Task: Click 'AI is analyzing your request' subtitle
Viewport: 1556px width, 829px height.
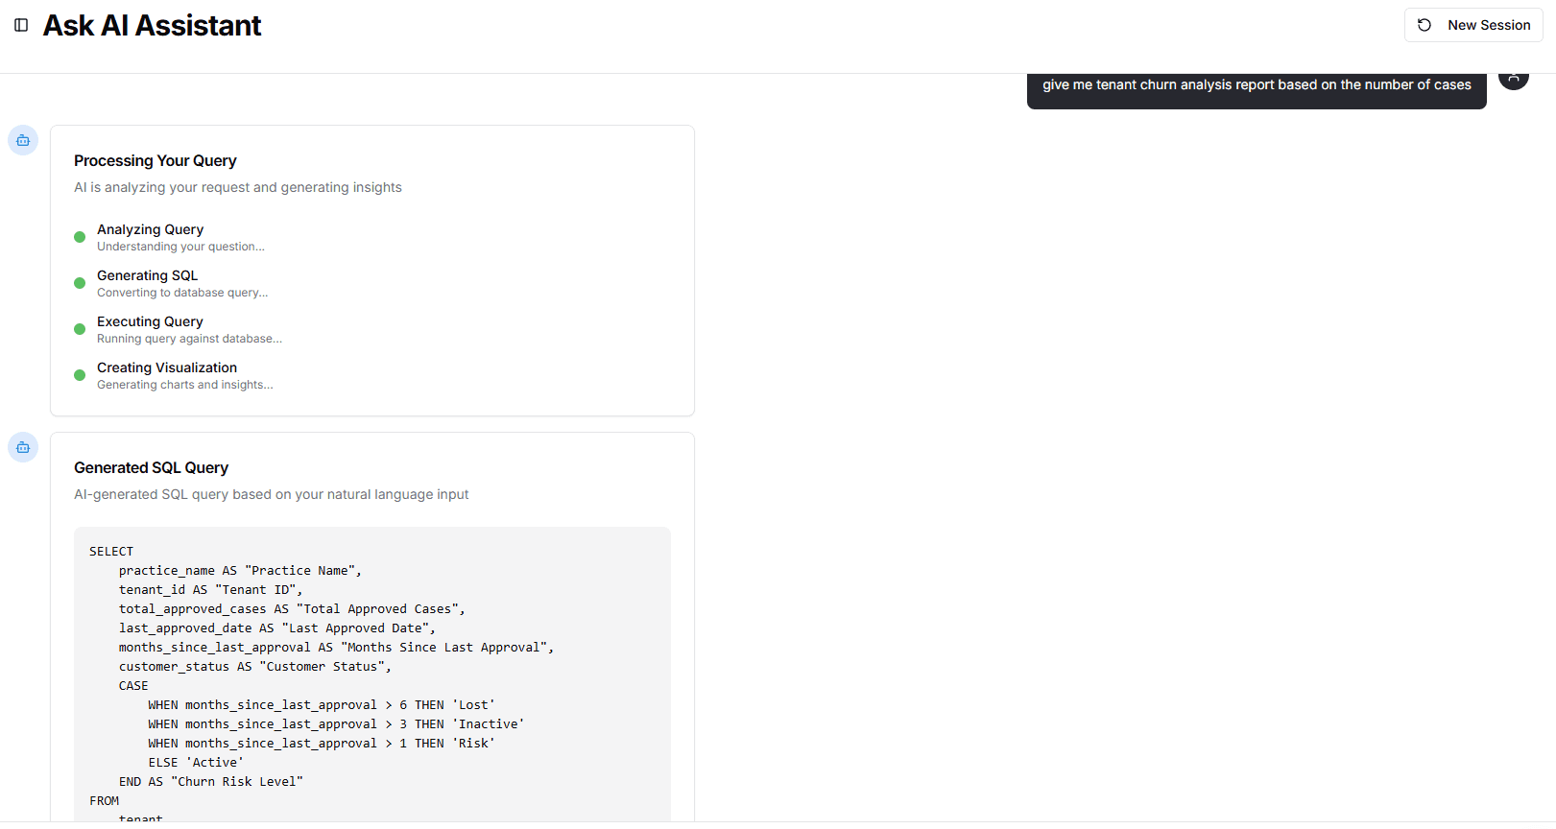Action: 238,187
